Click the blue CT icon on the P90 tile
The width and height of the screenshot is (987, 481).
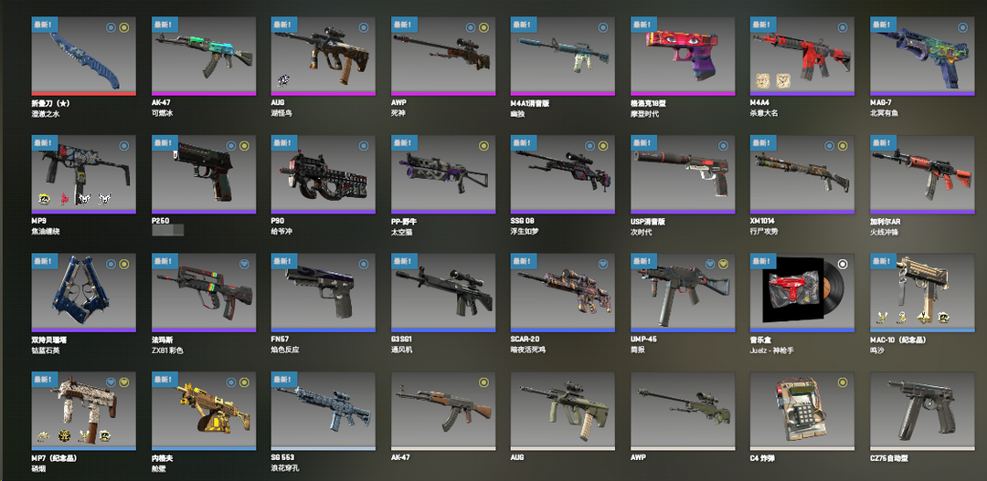(x=363, y=146)
